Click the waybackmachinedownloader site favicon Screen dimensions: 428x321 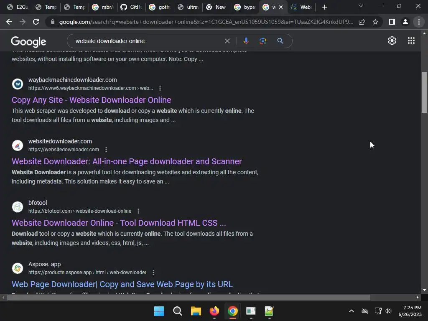pyautogui.click(x=18, y=84)
